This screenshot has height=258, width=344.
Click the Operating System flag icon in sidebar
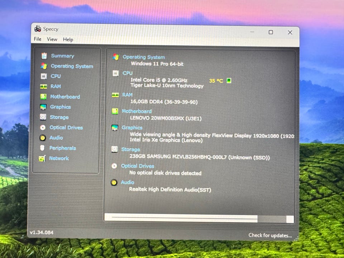(x=44, y=66)
